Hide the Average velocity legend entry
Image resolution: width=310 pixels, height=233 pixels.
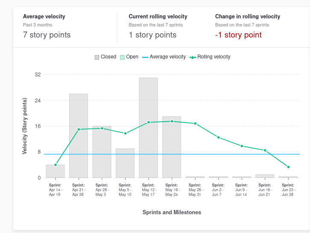(x=164, y=57)
